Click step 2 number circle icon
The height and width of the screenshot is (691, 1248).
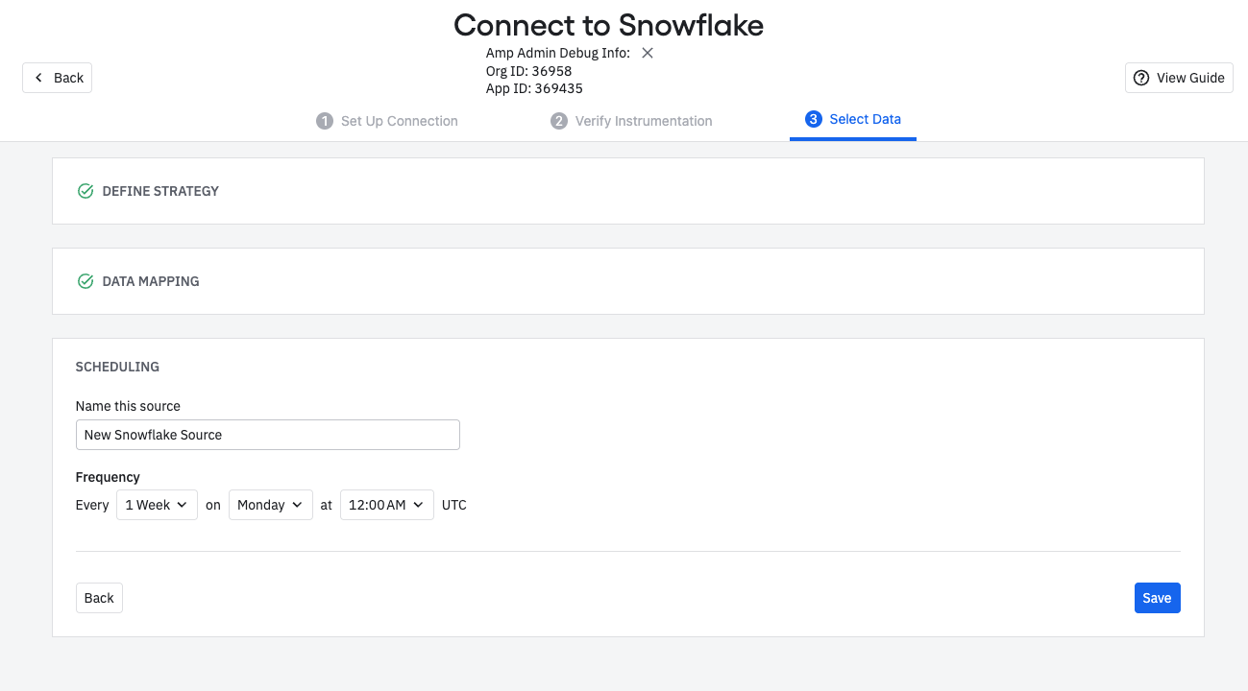(x=559, y=121)
